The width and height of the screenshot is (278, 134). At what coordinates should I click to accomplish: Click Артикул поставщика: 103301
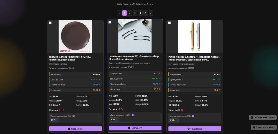pyautogui.click(x=62, y=68)
